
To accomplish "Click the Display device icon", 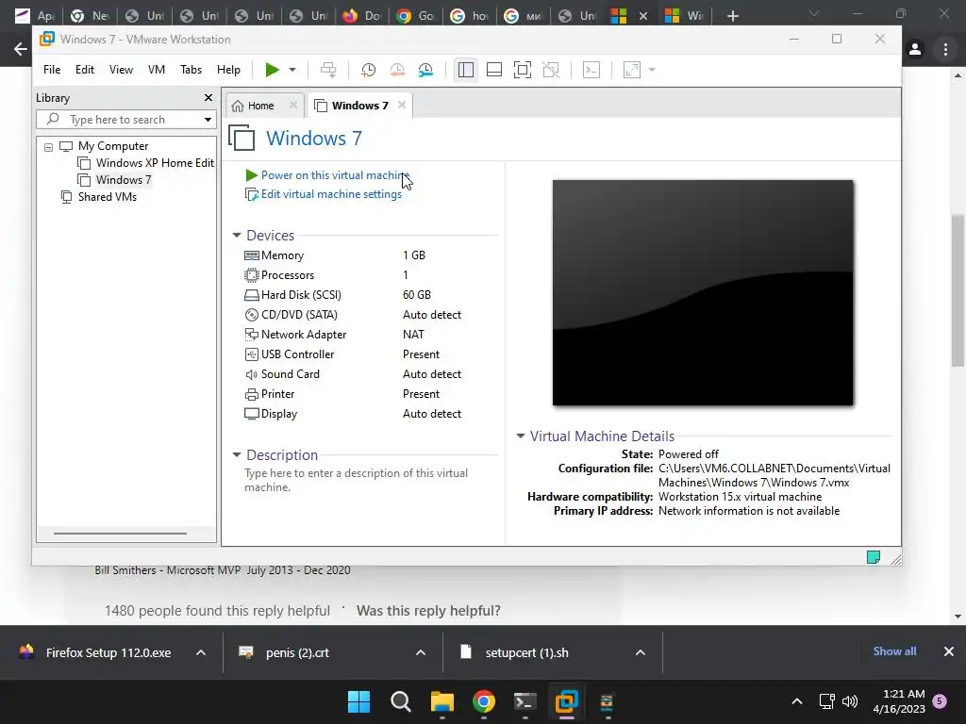I will [x=251, y=414].
